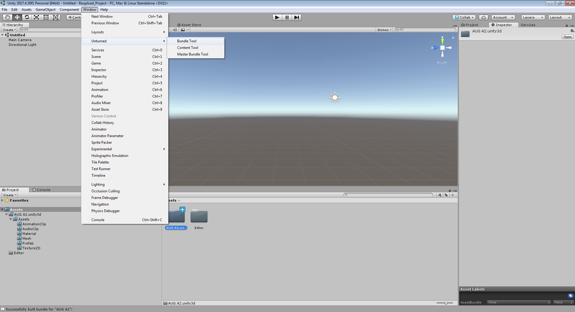Select Directional Light in the Hierarchy

[x=22, y=45]
